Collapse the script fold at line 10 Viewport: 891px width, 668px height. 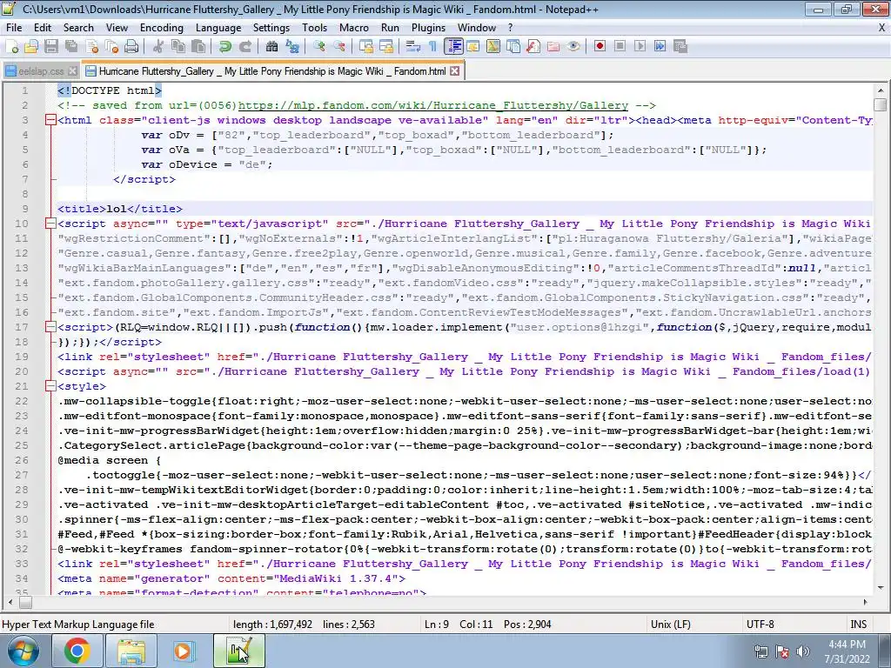point(50,224)
